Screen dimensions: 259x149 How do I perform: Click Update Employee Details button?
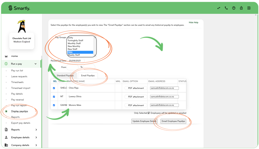(144, 121)
